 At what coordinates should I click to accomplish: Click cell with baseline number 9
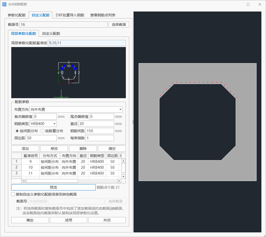pyautogui.click(x=30, y=162)
